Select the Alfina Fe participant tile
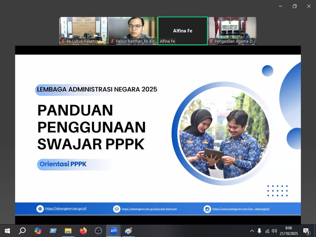Screen dimensions: 316x237 pyautogui.click(x=182, y=31)
